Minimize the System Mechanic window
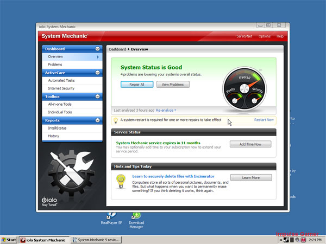This screenshot has height=244, width=326. tap(260, 25)
